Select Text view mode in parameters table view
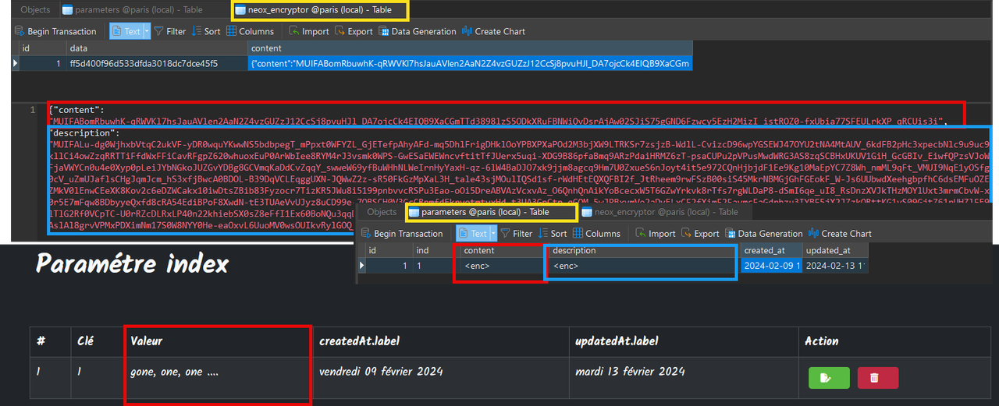 click(x=473, y=233)
